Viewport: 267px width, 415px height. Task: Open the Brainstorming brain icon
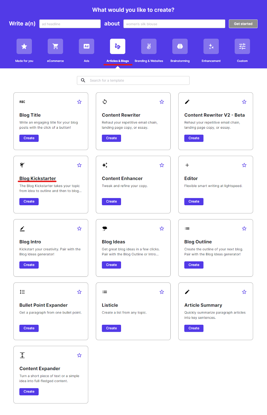[180, 46]
